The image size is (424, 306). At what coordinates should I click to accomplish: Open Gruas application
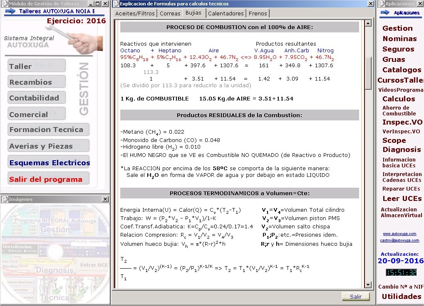click(x=394, y=59)
